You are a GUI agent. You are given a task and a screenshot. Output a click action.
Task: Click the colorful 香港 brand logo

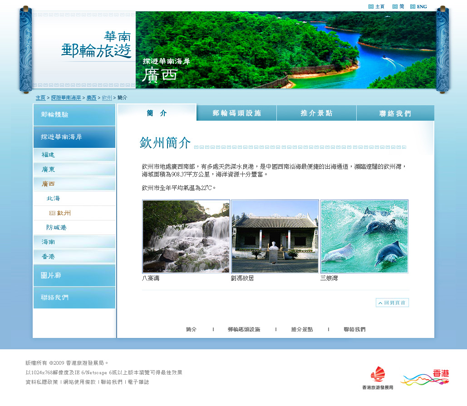[425, 377]
